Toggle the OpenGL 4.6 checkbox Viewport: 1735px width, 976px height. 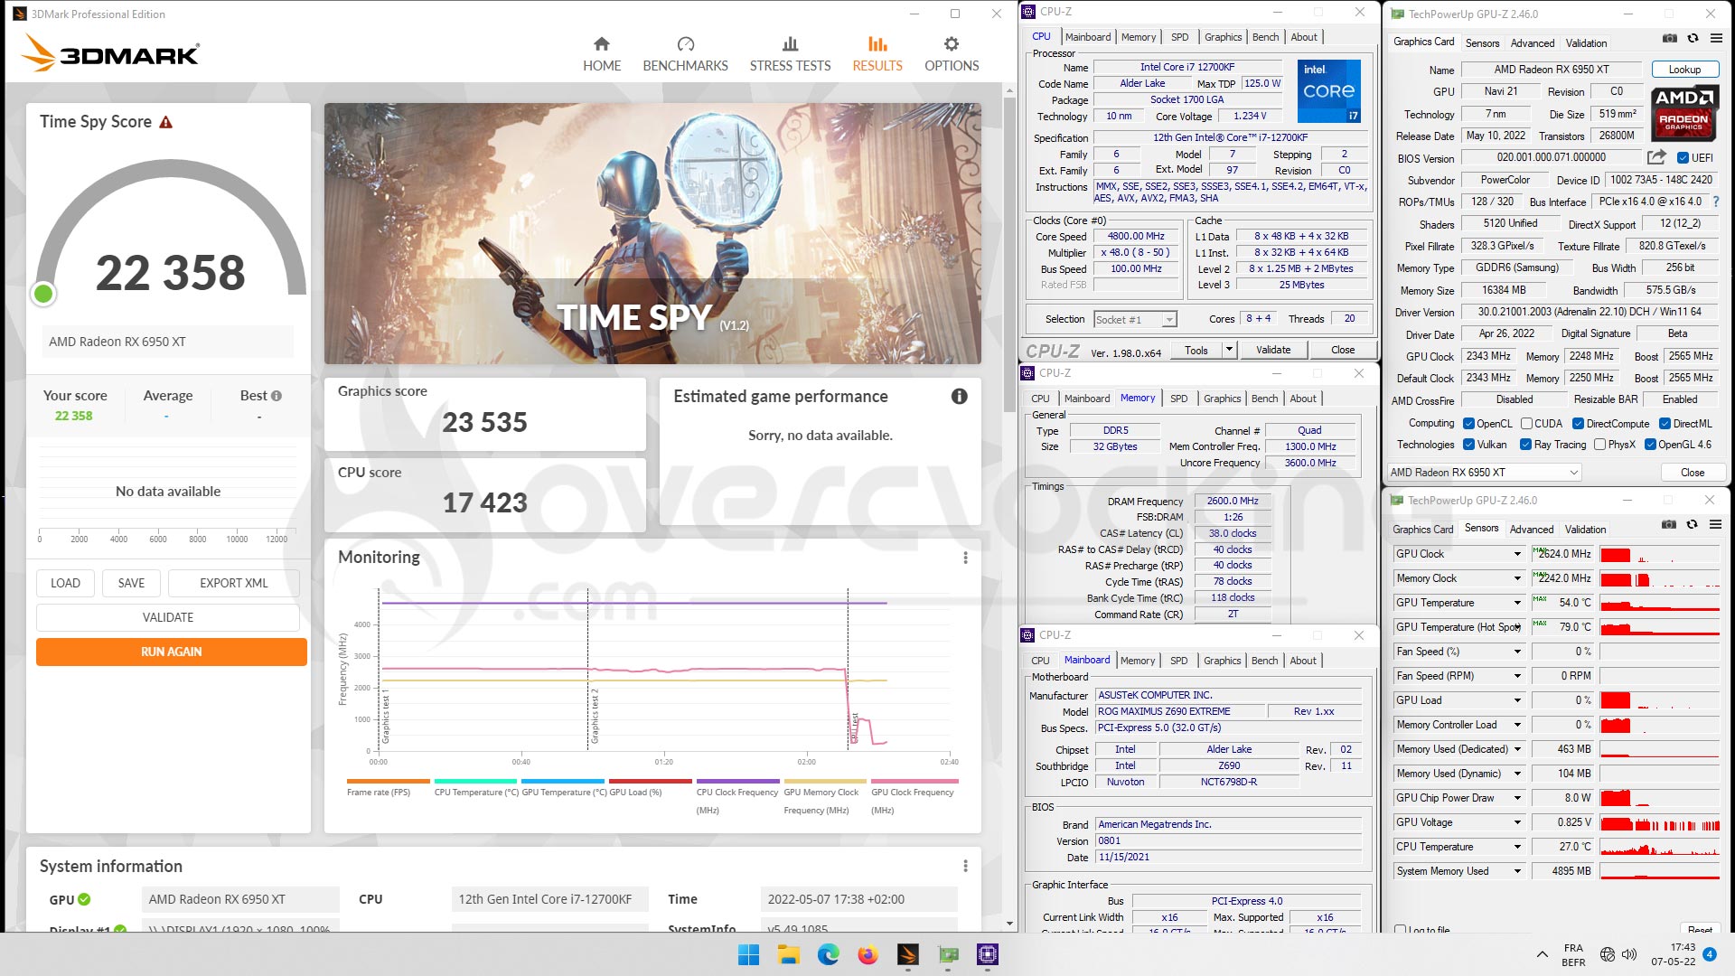point(1650,445)
